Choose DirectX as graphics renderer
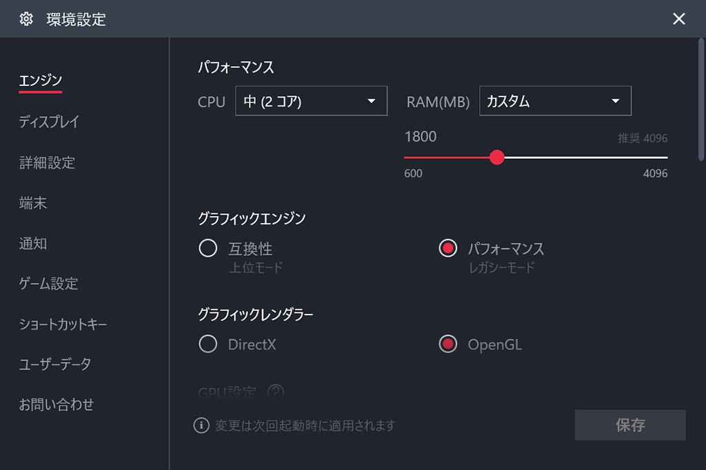This screenshot has width=706, height=470. point(208,344)
